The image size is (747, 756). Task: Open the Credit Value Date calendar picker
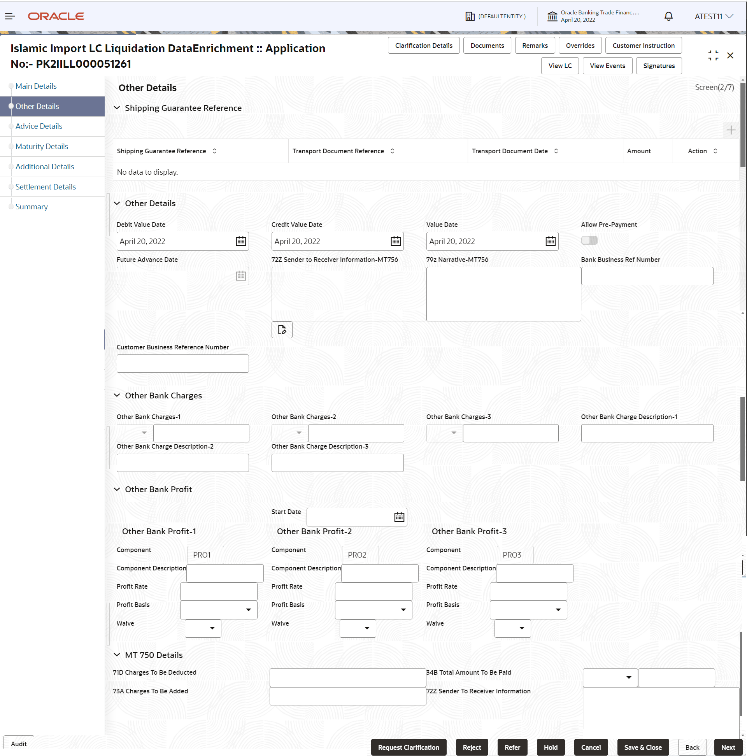pos(396,241)
